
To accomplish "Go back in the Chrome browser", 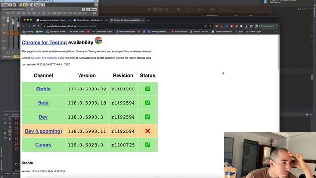I will (24, 26).
